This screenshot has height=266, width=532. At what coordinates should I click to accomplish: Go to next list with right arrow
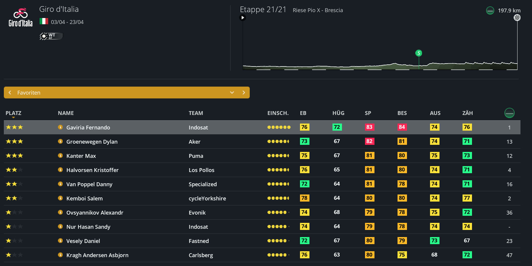coord(244,93)
